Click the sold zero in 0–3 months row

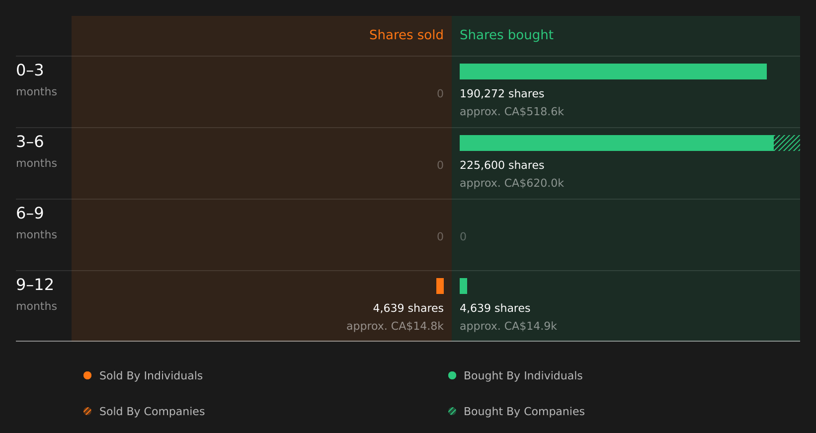[x=440, y=94]
